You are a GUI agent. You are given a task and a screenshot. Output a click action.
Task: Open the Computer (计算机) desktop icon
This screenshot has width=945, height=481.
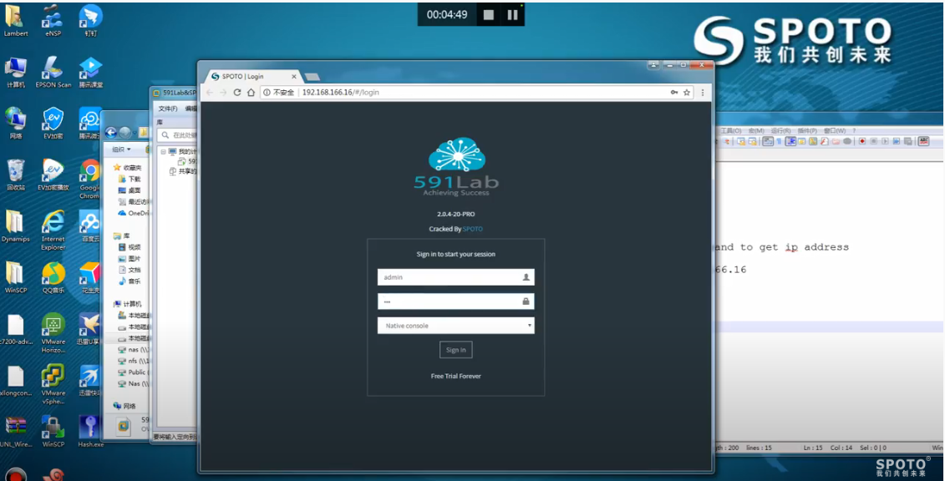point(16,73)
